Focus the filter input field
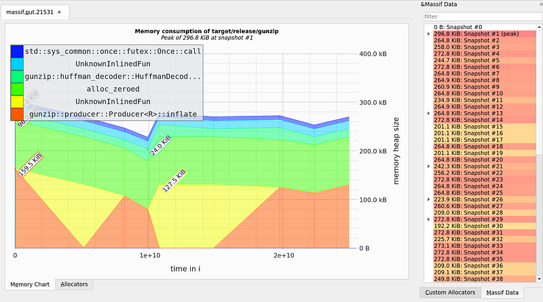The width and height of the screenshot is (543, 302). click(x=481, y=17)
